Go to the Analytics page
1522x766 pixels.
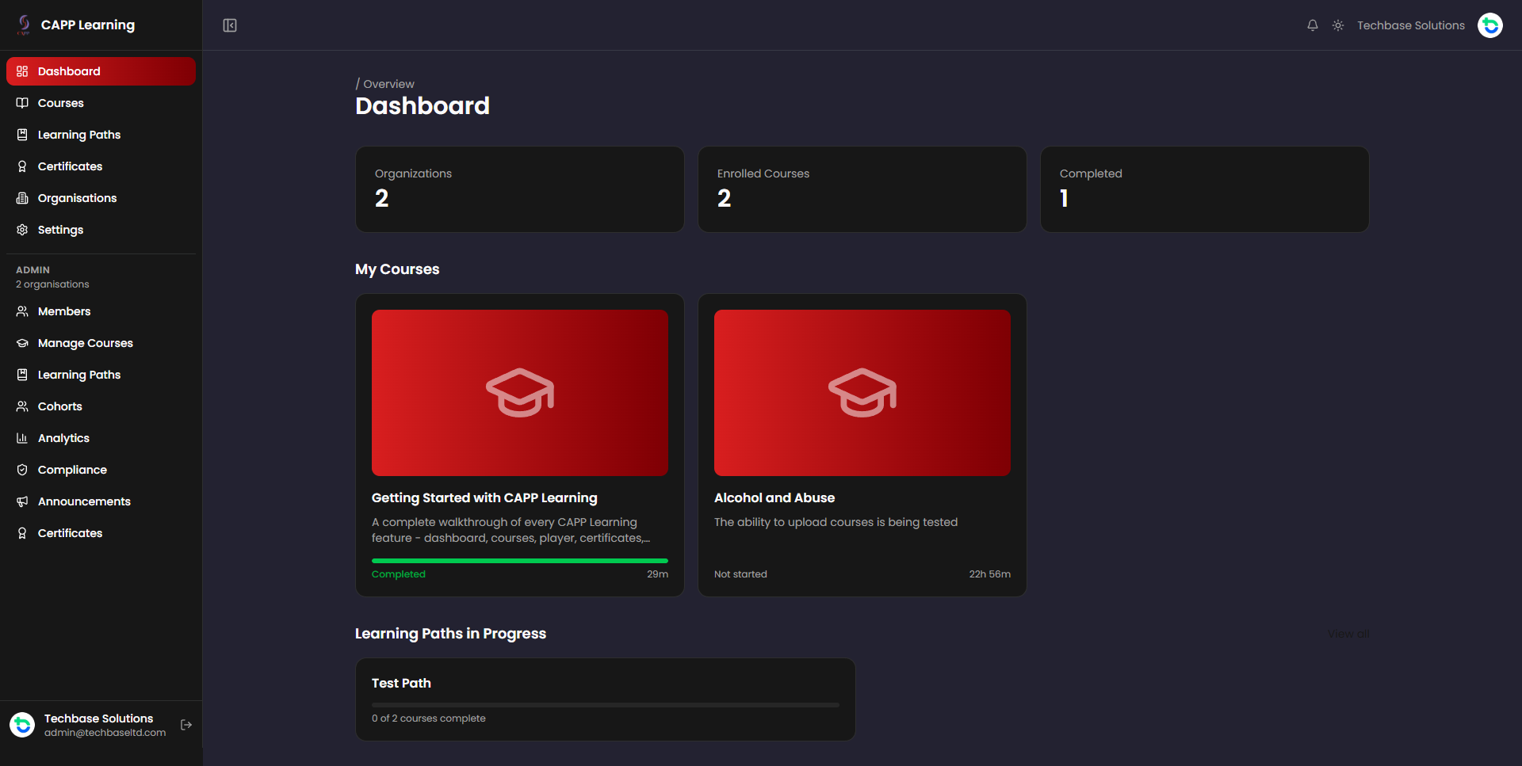coord(101,438)
